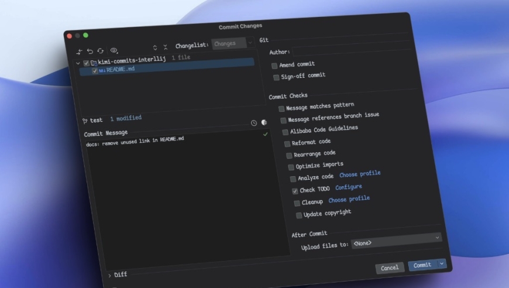The width and height of the screenshot is (509, 288).
Task: Click Choose profile link beside Analyze code
Action: point(360,174)
